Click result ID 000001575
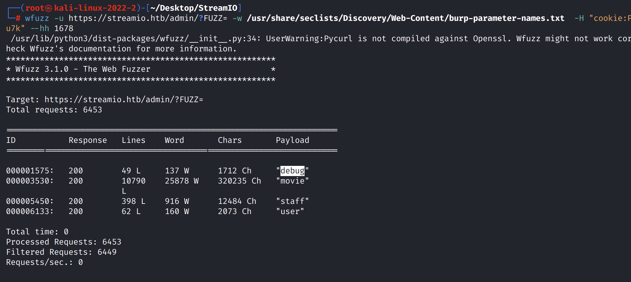Viewport: 631px width, 282px height. (29, 171)
